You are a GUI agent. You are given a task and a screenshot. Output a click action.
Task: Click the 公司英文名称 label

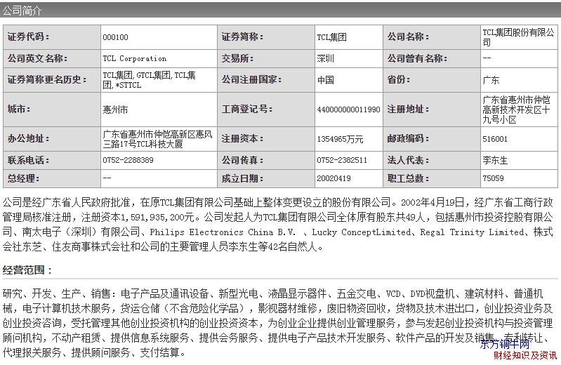click(x=38, y=58)
